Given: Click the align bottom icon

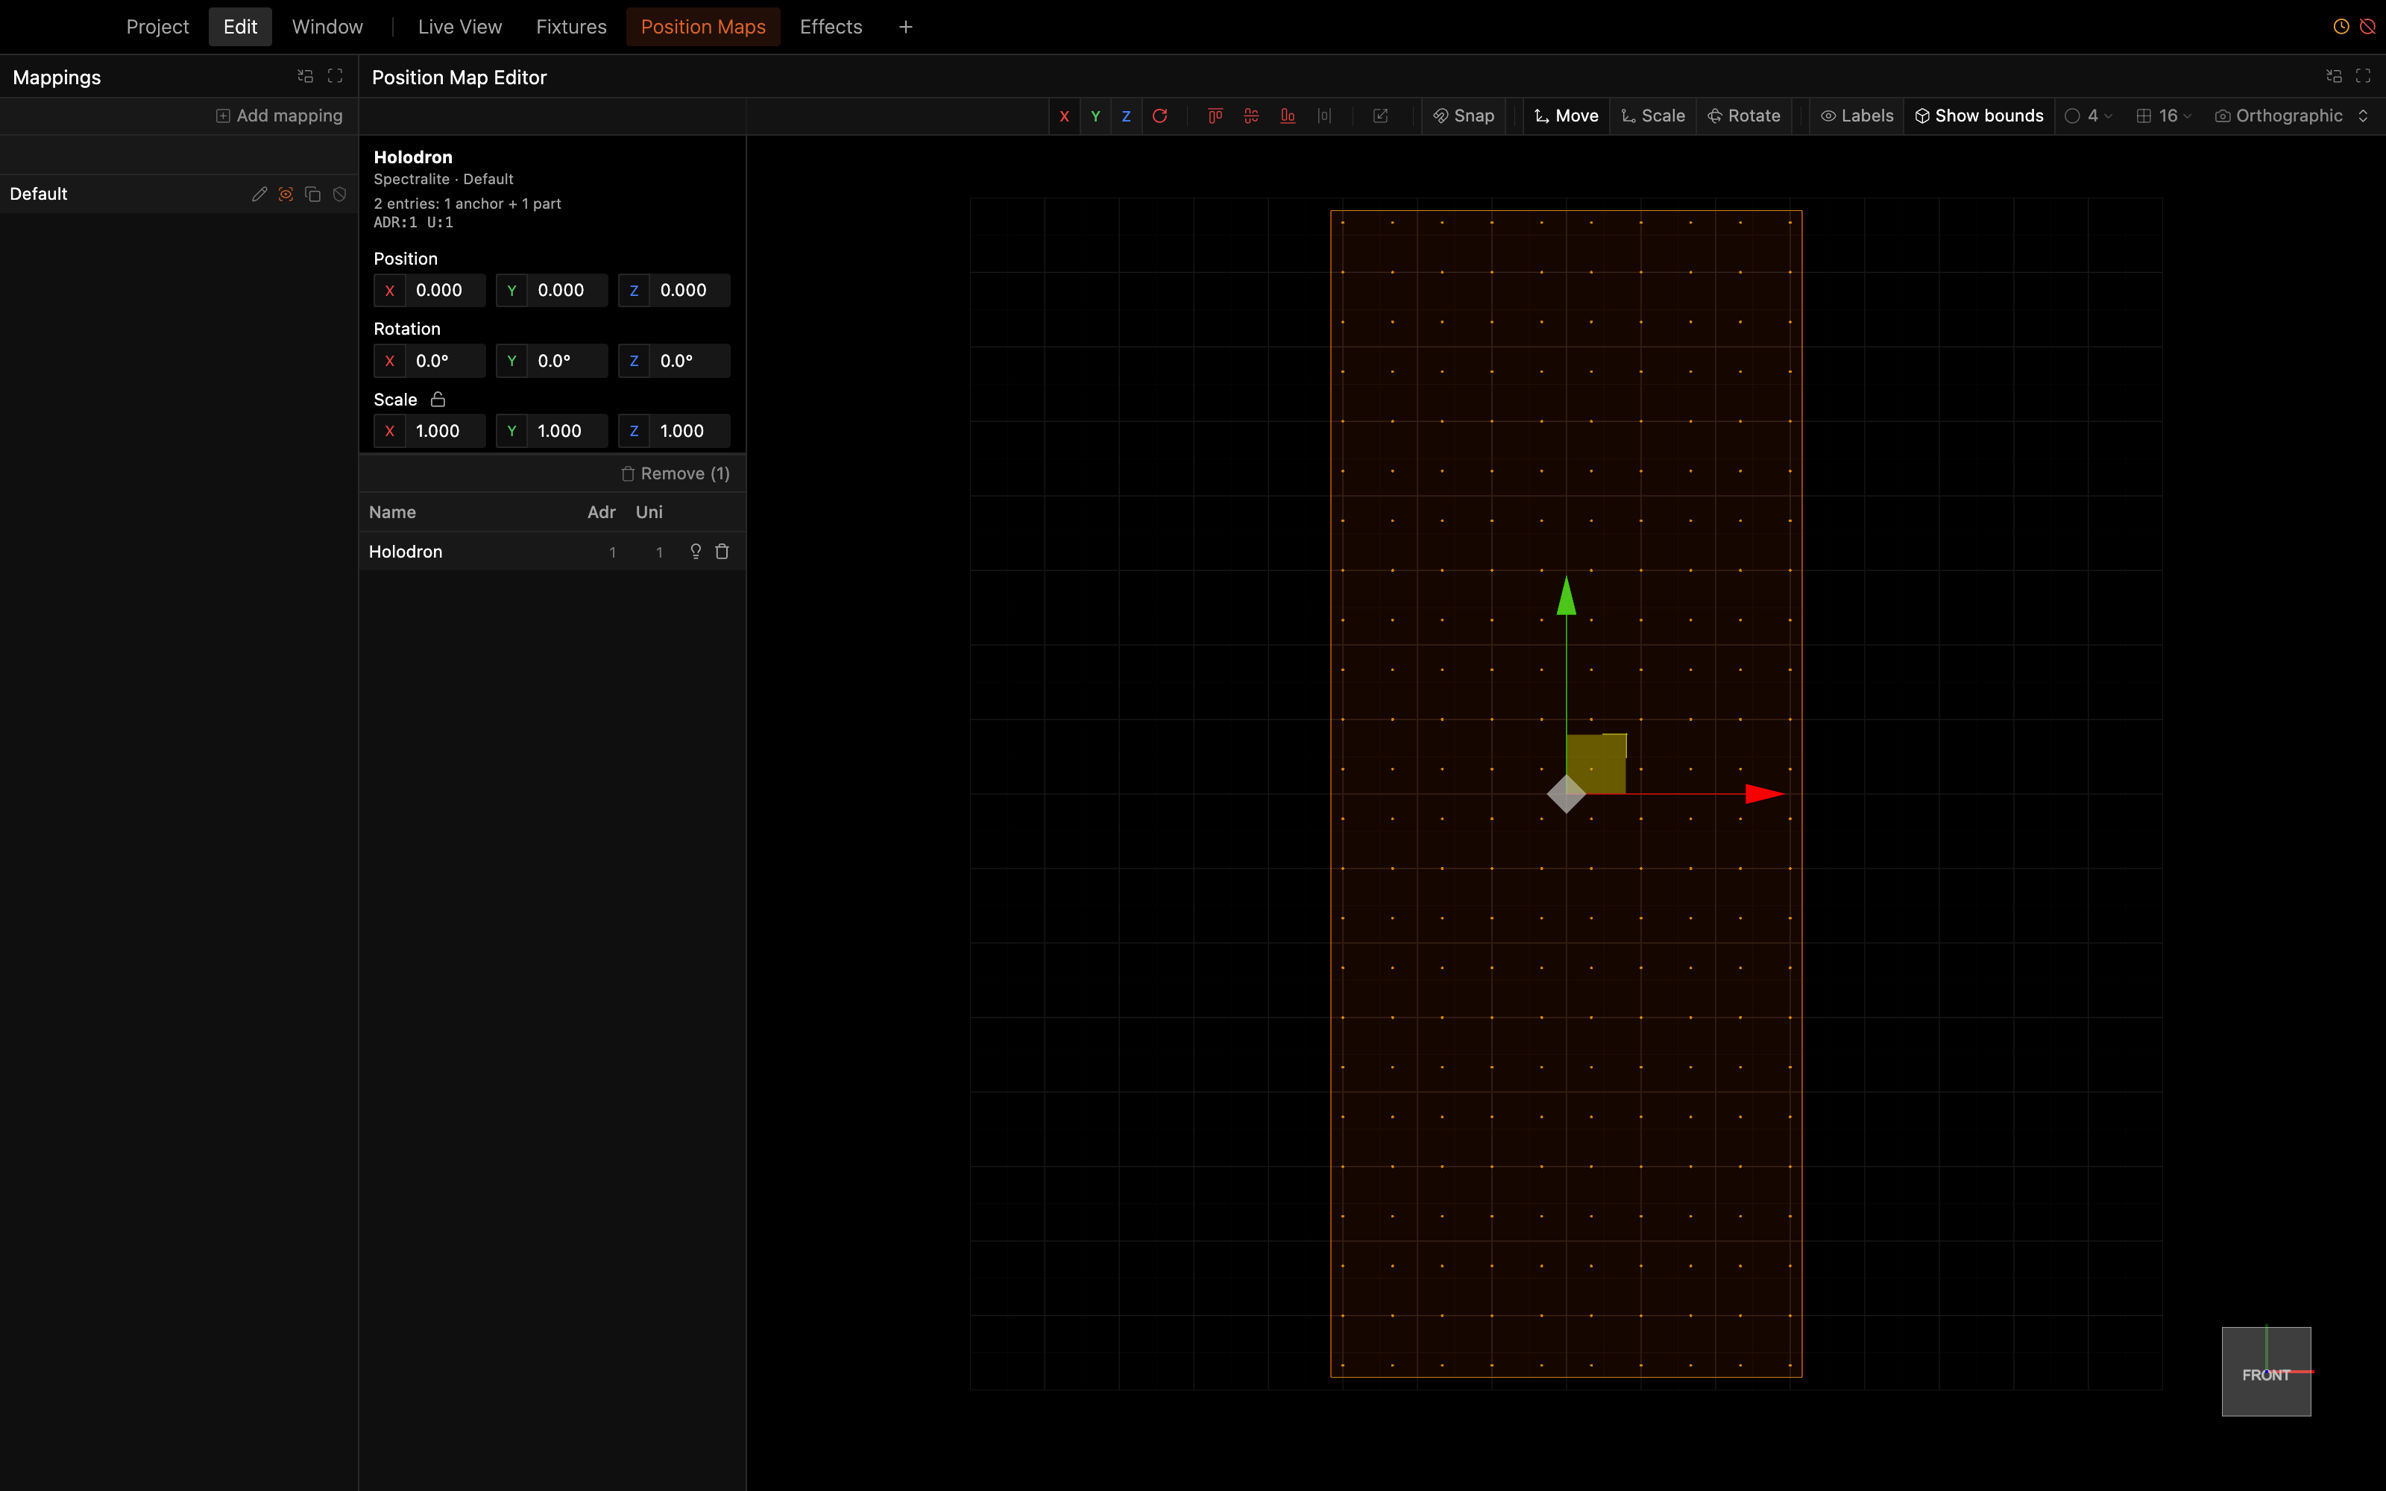Looking at the screenshot, I should click(x=1288, y=116).
